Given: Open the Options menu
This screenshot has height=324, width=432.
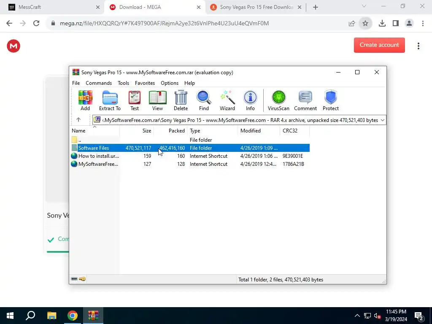Looking at the screenshot, I should [x=170, y=83].
